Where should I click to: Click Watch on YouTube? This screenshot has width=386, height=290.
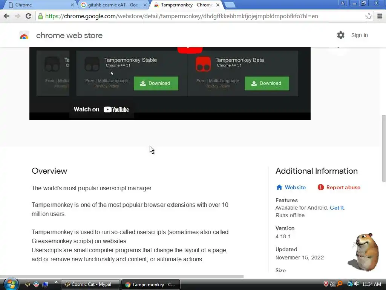(101, 110)
